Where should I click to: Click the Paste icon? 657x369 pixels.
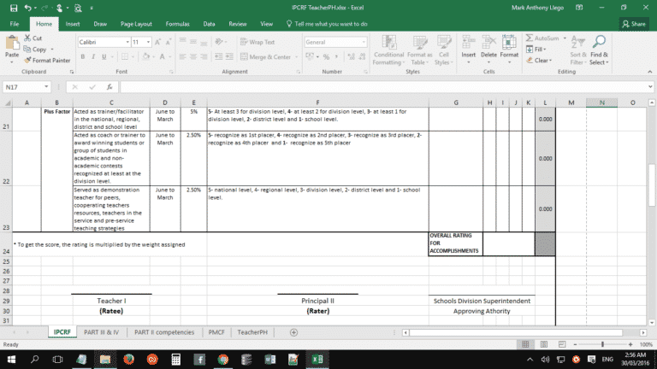(x=12, y=49)
